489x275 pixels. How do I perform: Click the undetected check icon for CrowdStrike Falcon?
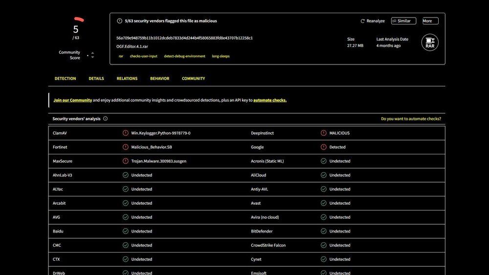(x=323, y=245)
